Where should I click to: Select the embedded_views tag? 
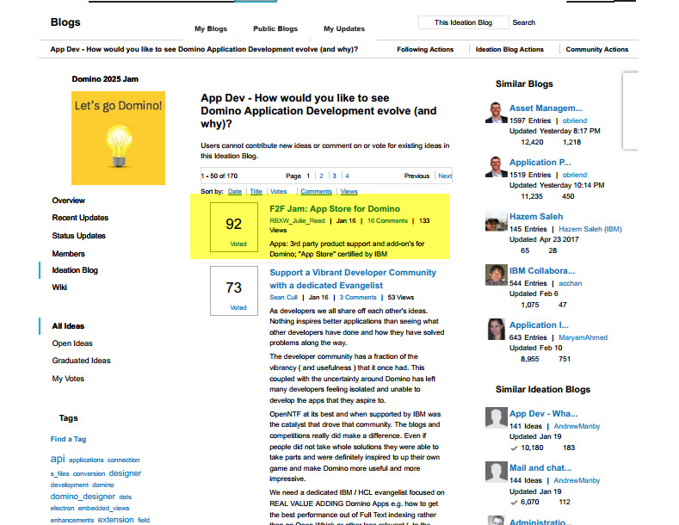(103, 508)
